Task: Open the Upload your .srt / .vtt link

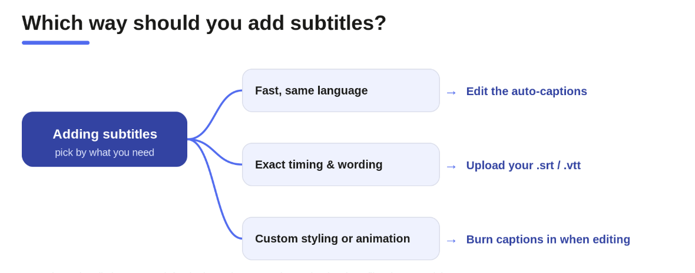Action: [524, 165]
